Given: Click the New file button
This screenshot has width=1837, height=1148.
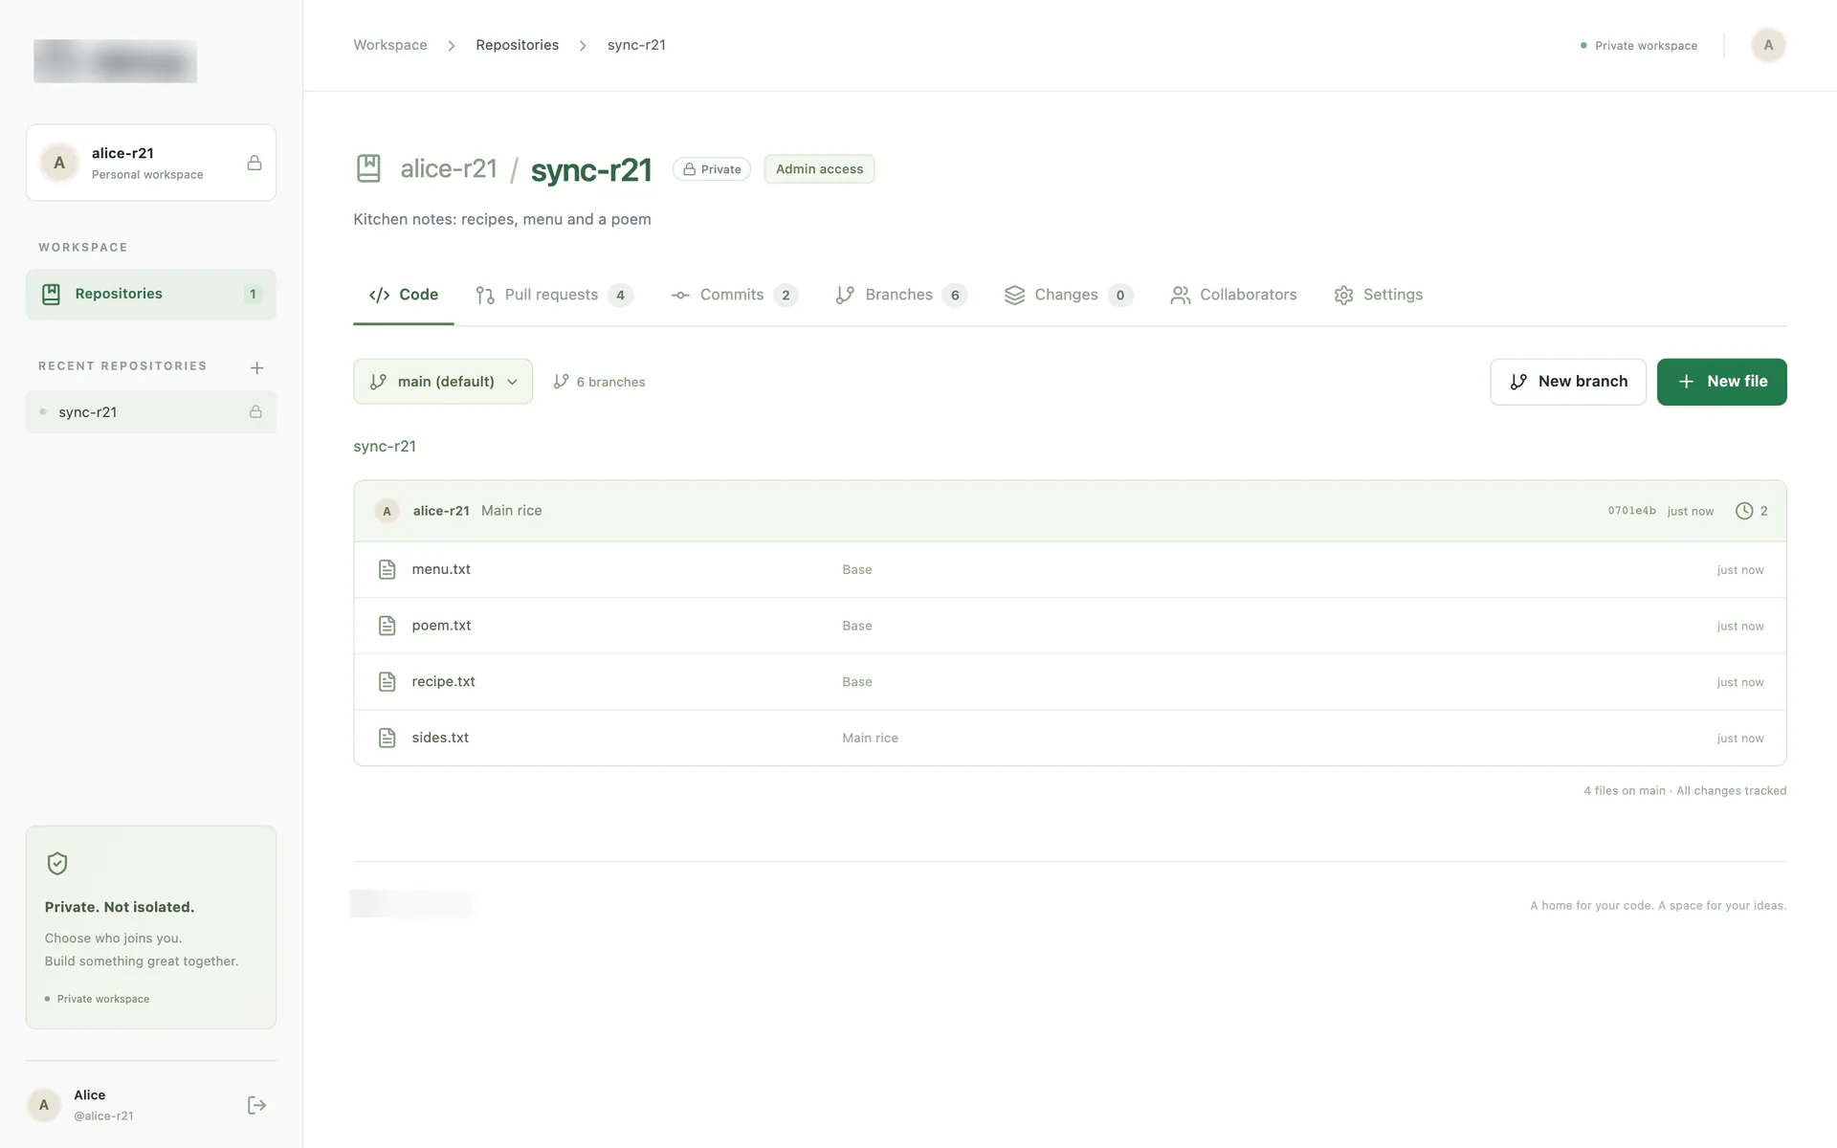Looking at the screenshot, I should (1721, 382).
